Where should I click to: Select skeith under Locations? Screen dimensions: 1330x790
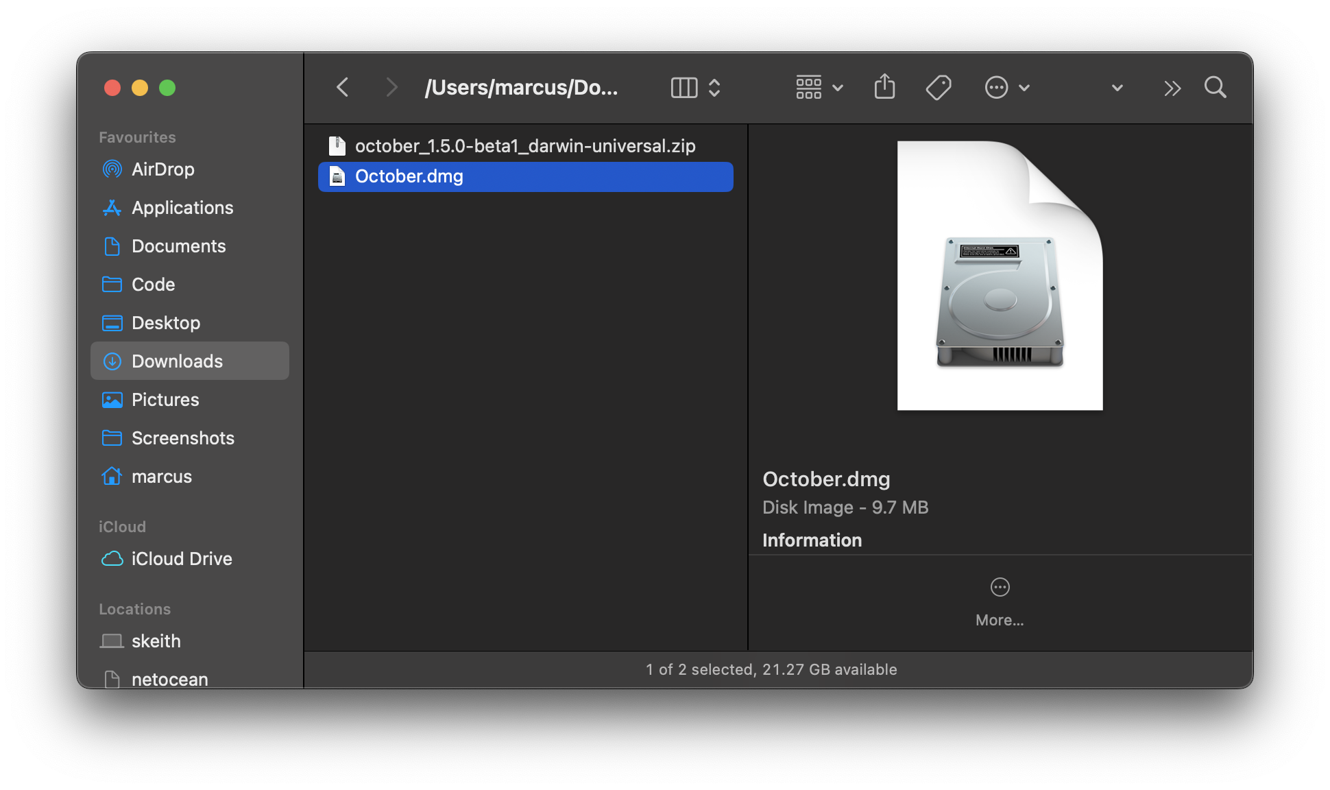pyautogui.click(x=156, y=641)
